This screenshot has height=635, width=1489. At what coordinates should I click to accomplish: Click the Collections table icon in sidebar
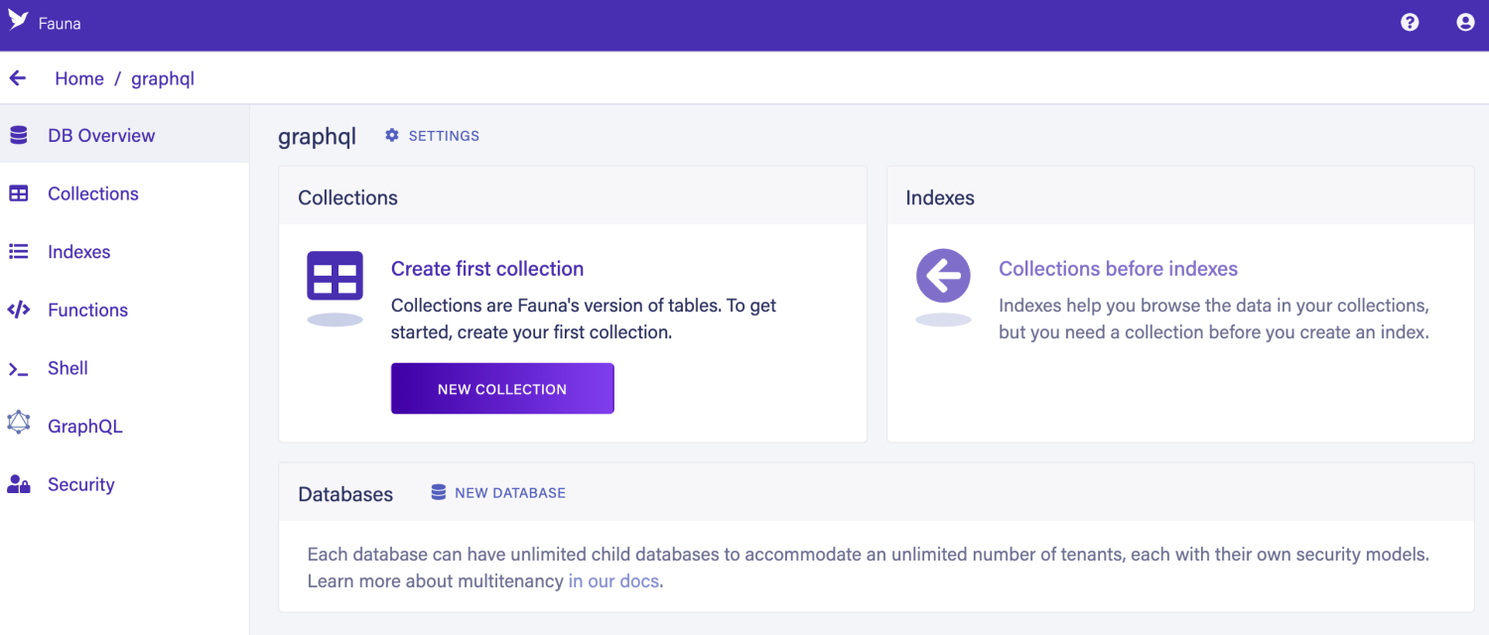pos(19,193)
